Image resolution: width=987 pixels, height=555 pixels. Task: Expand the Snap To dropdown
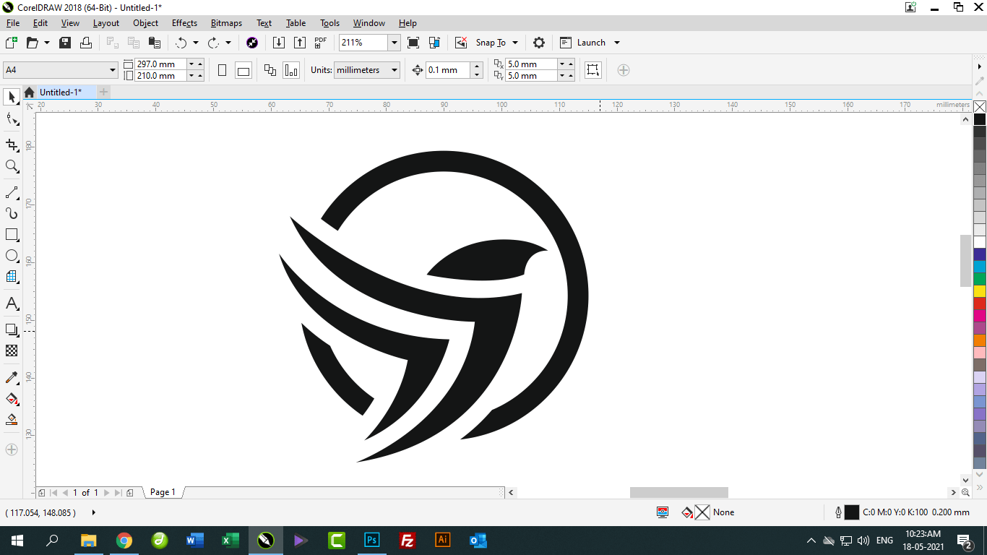pos(514,43)
